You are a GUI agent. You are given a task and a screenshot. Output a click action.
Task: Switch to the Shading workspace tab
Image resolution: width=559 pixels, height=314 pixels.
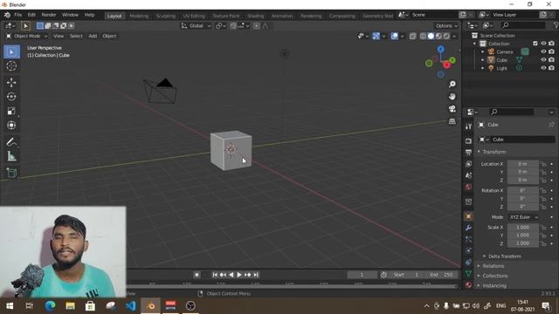click(x=256, y=16)
